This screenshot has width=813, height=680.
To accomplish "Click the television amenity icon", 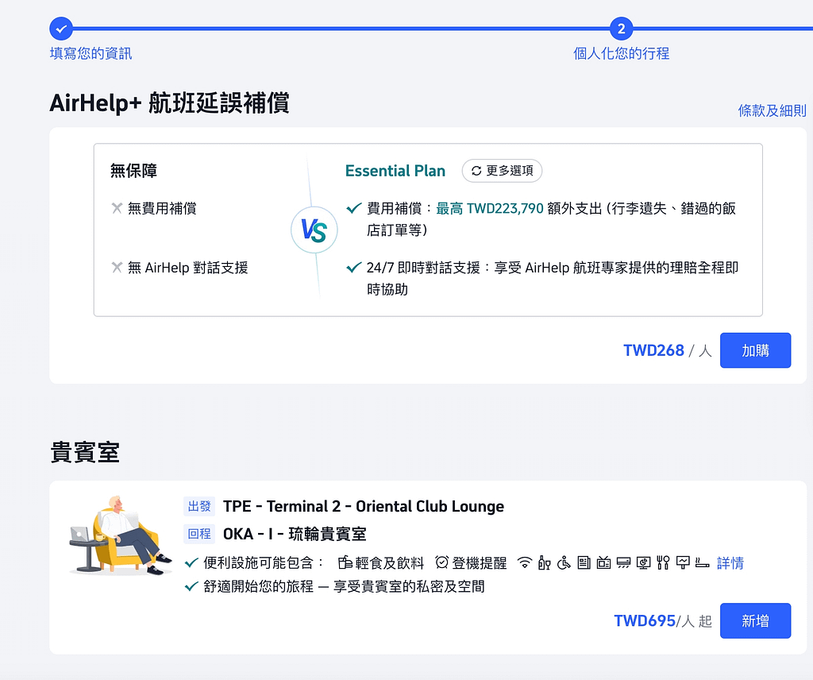I will click(x=603, y=562).
